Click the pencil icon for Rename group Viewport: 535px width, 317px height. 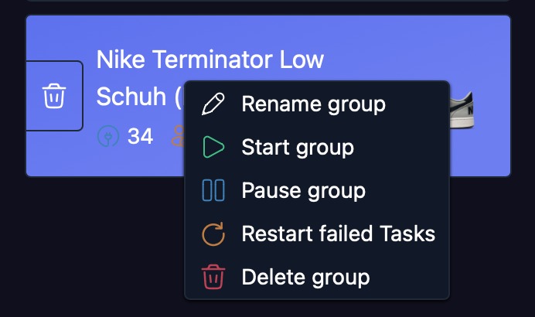coord(213,104)
